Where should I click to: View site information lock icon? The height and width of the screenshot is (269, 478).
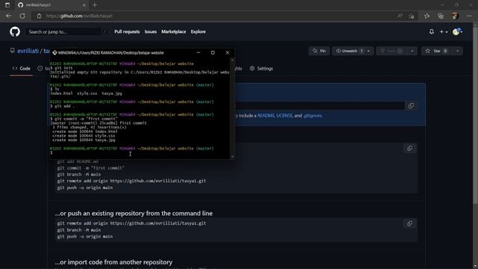tap(39, 16)
